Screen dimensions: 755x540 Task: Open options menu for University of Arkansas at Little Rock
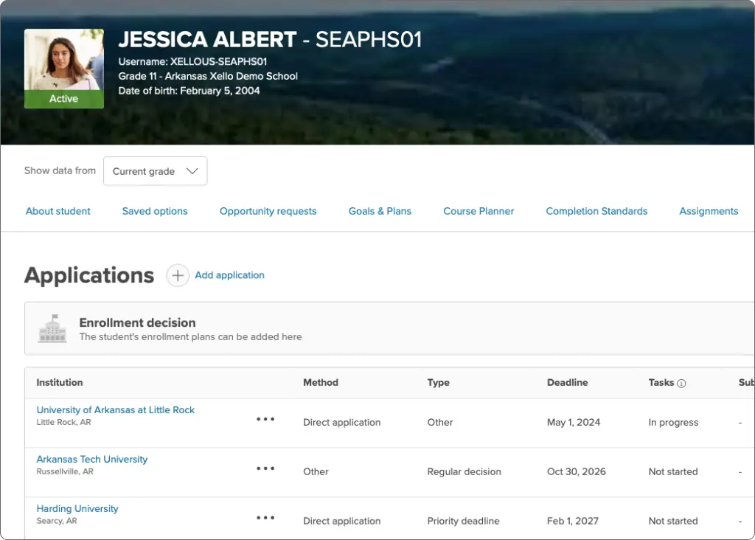coord(265,419)
